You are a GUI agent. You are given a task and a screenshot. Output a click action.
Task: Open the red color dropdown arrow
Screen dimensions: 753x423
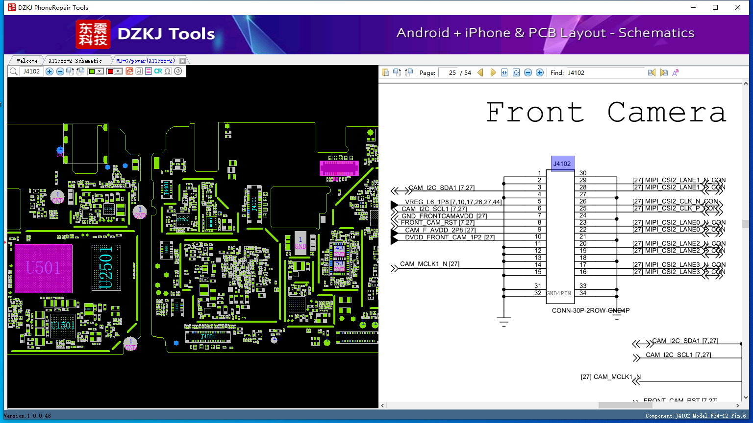click(118, 71)
